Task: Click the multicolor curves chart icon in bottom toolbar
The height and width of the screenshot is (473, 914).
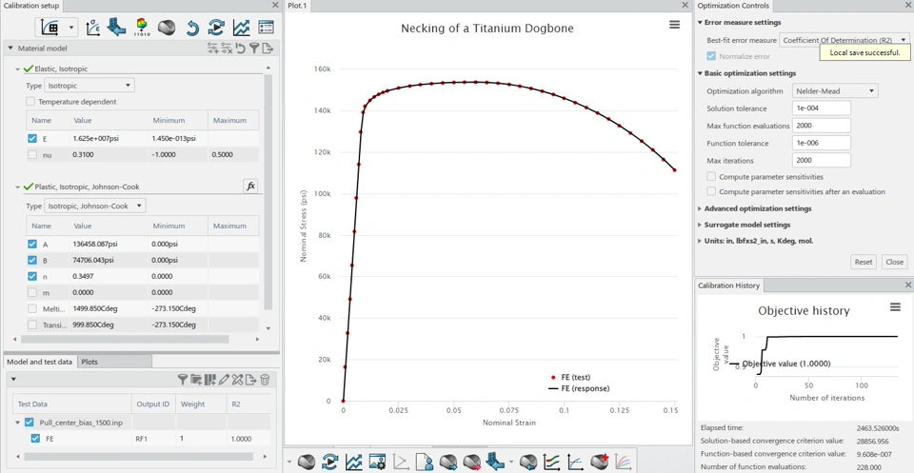Action: tap(623, 463)
